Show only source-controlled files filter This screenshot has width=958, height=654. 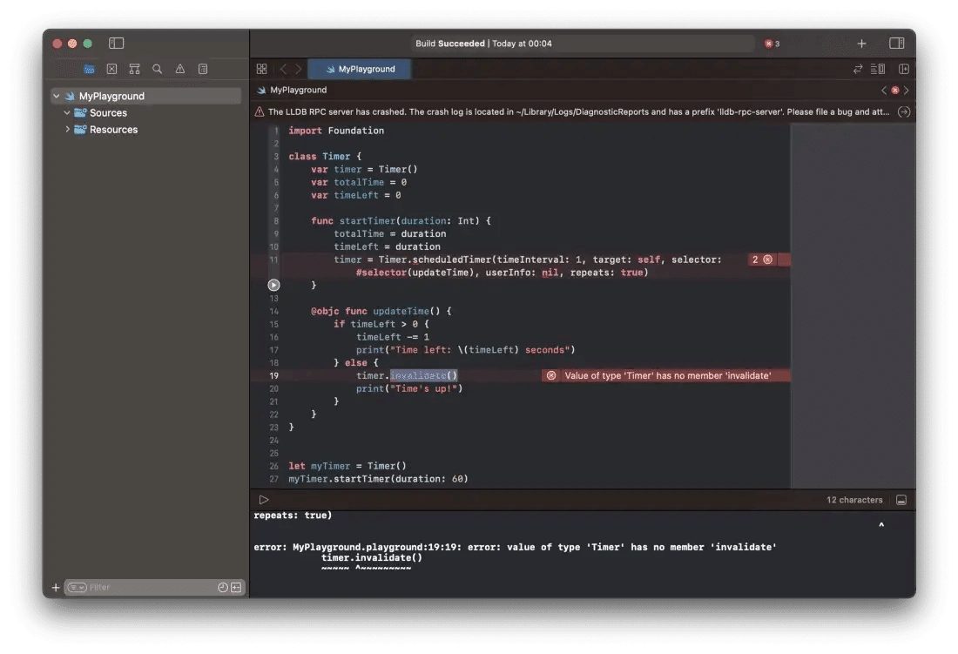click(x=236, y=588)
